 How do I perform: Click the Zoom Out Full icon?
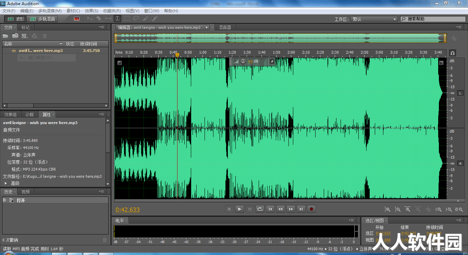428,209
